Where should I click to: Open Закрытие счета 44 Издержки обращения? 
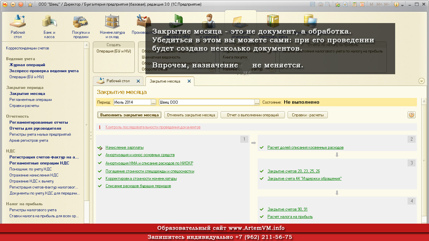pos(304,178)
